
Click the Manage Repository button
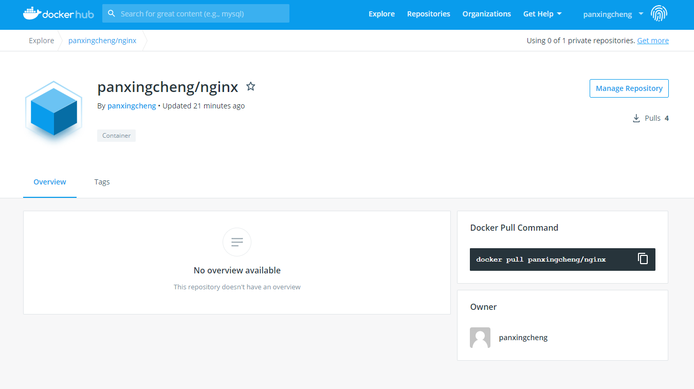[629, 88]
